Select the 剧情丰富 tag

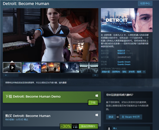[106, 72]
